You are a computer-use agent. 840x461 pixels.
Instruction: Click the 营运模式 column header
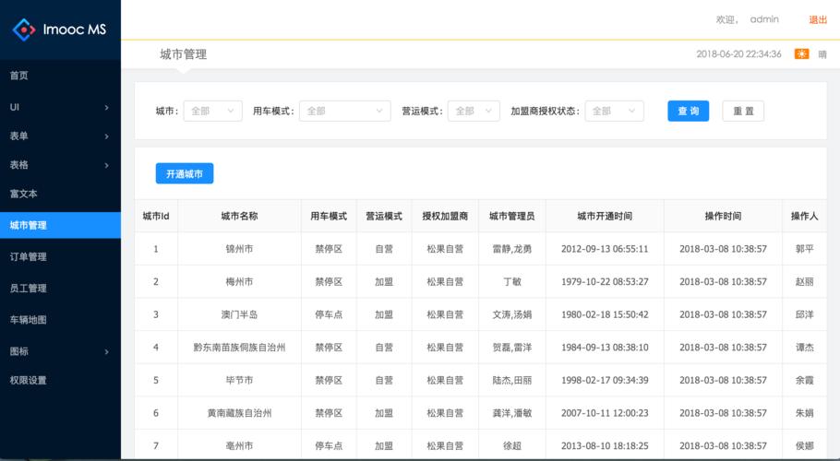384,216
